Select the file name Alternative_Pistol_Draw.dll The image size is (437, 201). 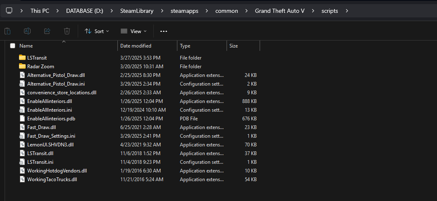(56, 75)
